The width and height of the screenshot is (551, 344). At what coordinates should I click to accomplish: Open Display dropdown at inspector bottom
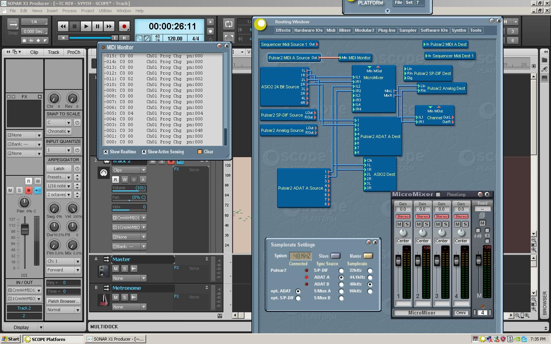(24, 328)
